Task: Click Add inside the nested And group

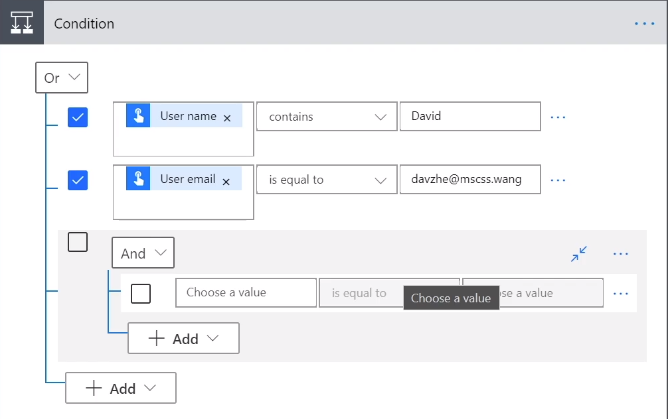Action: click(x=183, y=338)
